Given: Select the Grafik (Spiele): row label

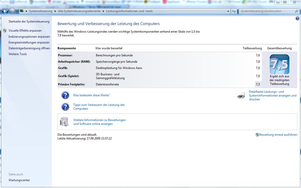Looking at the screenshot, I should coord(69,76).
